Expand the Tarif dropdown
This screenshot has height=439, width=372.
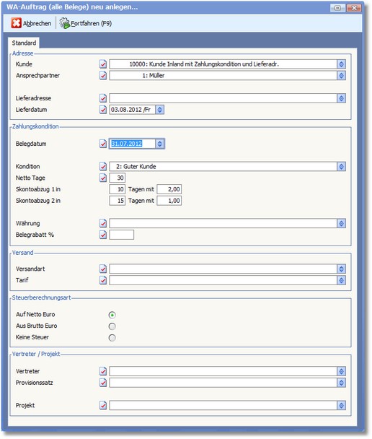pyautogui.click(x=341, y=280)
